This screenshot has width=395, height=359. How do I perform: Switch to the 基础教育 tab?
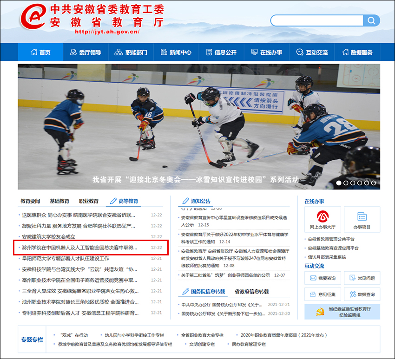click(x=59, y=201)
